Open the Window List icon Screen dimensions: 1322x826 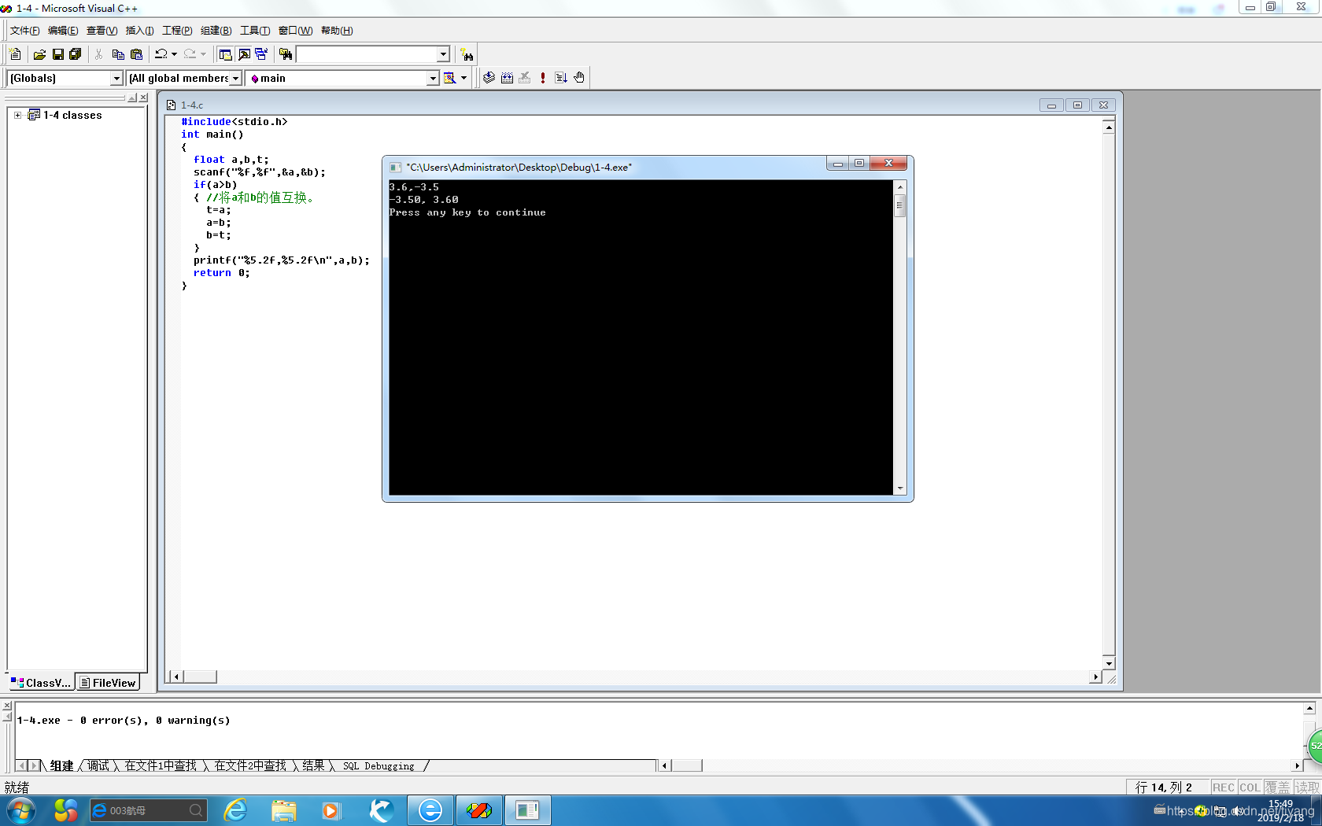(x=261, y=54)
